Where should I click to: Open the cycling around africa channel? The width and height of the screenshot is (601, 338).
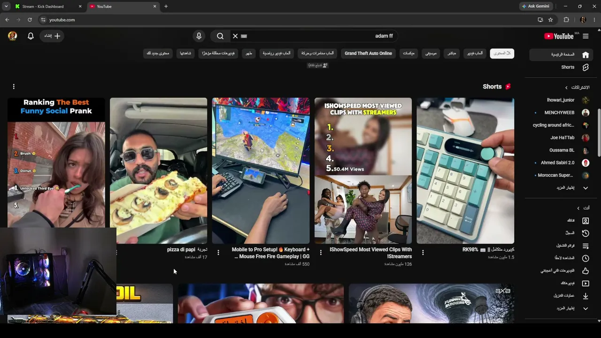[561, 125]
